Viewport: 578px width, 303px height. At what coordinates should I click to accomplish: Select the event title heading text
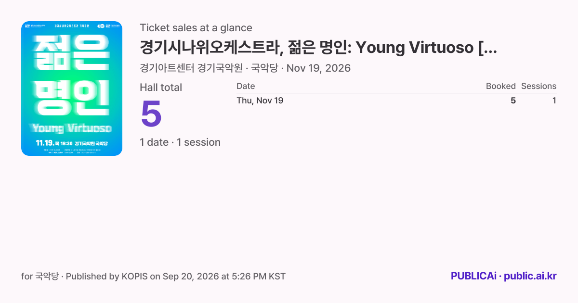[318, 48]
